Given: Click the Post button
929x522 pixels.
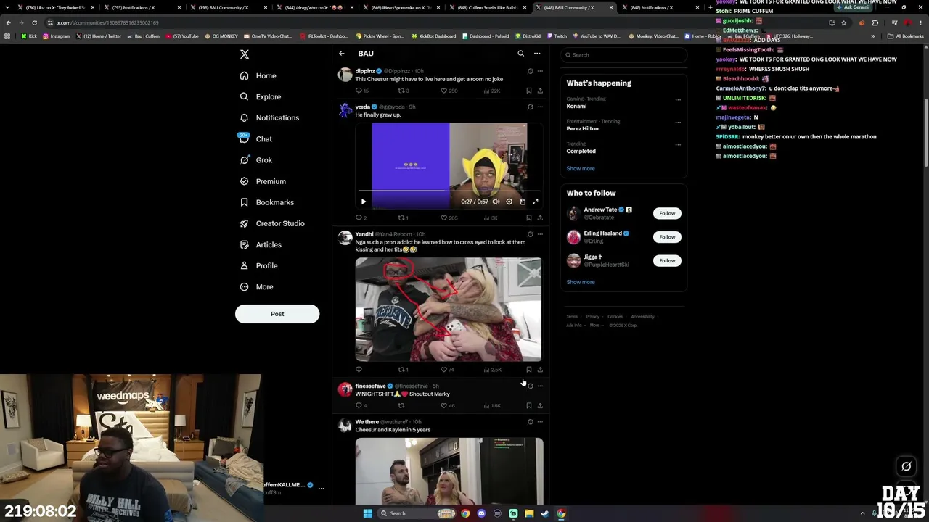Looking at the screenshot, I should coord(277,314).
